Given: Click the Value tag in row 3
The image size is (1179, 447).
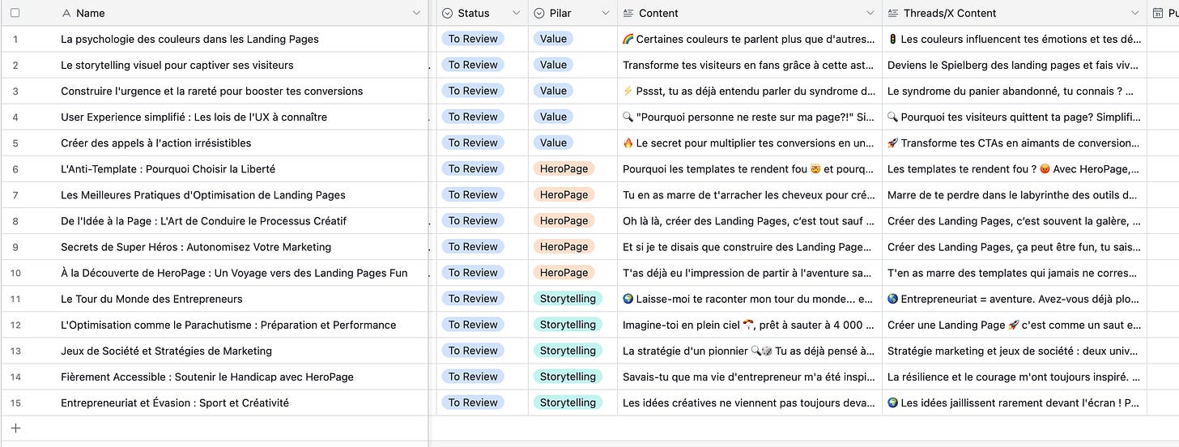Looking at the screenshot, I should 553,91.
